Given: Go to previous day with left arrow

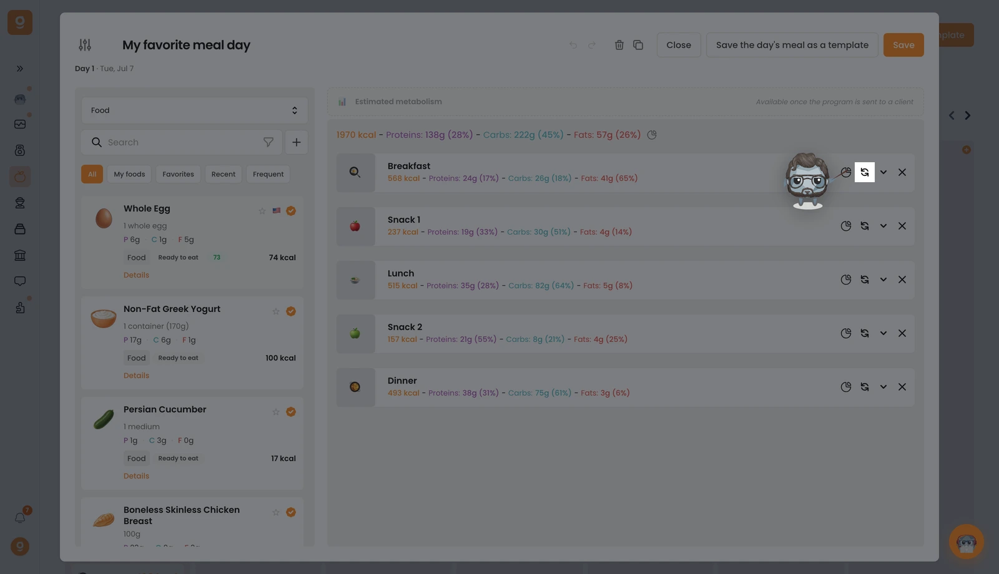Looking at the screenshot, I should [x=952, y=115].
